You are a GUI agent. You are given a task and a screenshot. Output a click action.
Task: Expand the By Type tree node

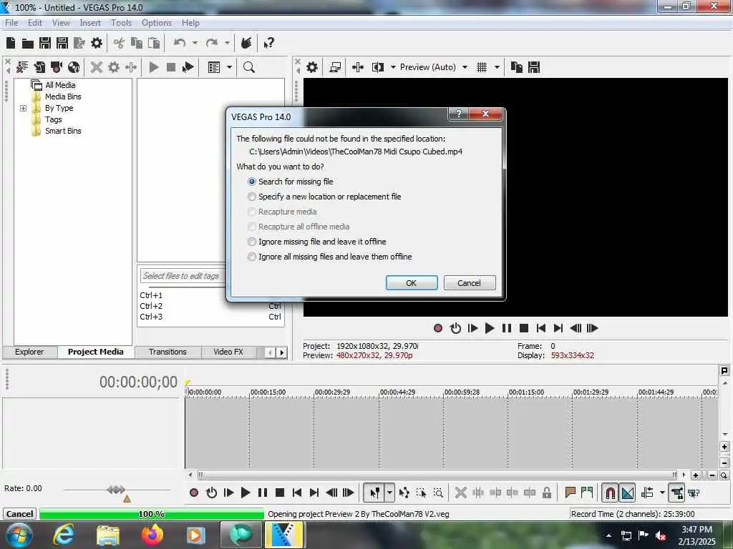23,109
